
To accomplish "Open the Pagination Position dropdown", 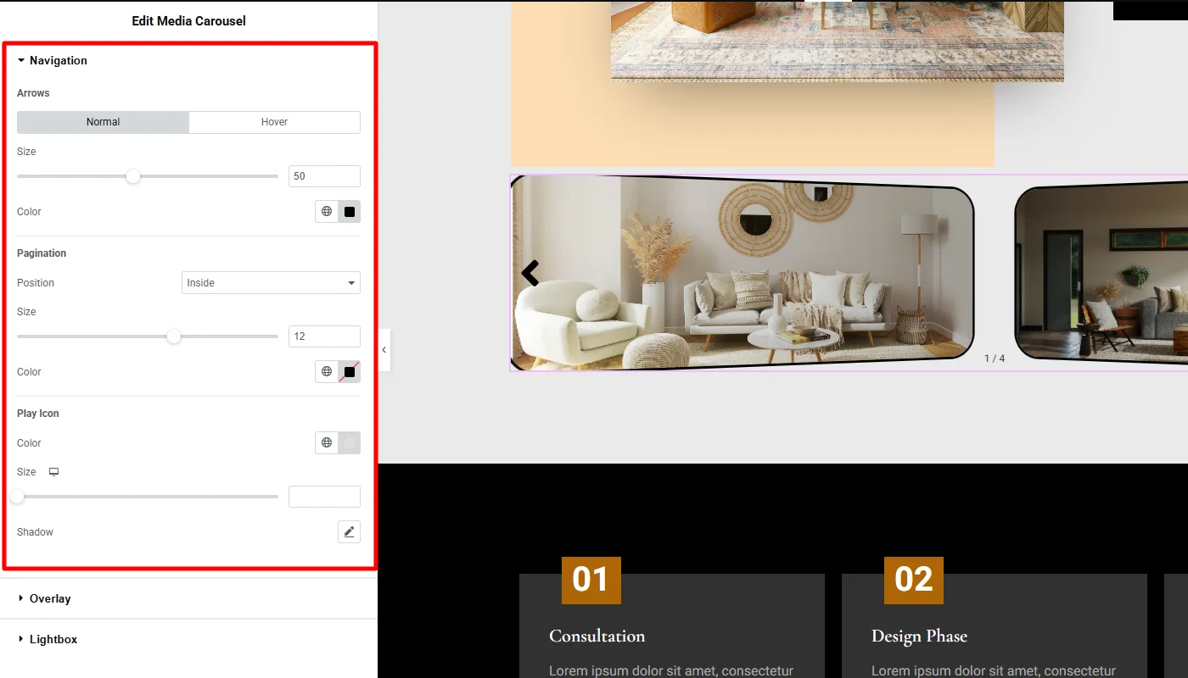I will (271, 283).
